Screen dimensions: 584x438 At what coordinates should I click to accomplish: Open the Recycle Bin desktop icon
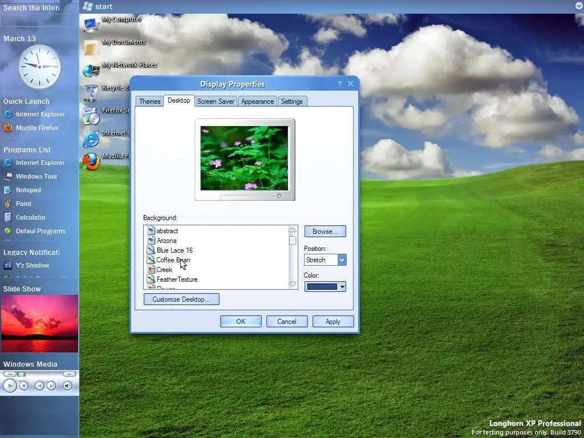91,93
